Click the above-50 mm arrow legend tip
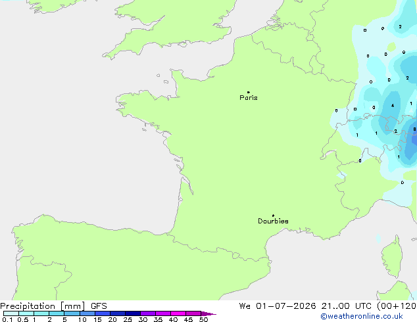The image size is (417, 322). (208, 313)
